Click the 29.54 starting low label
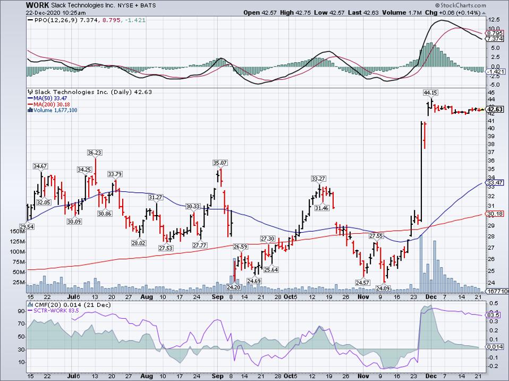This screenshot has width=509, height=381. tap(27, 226)
